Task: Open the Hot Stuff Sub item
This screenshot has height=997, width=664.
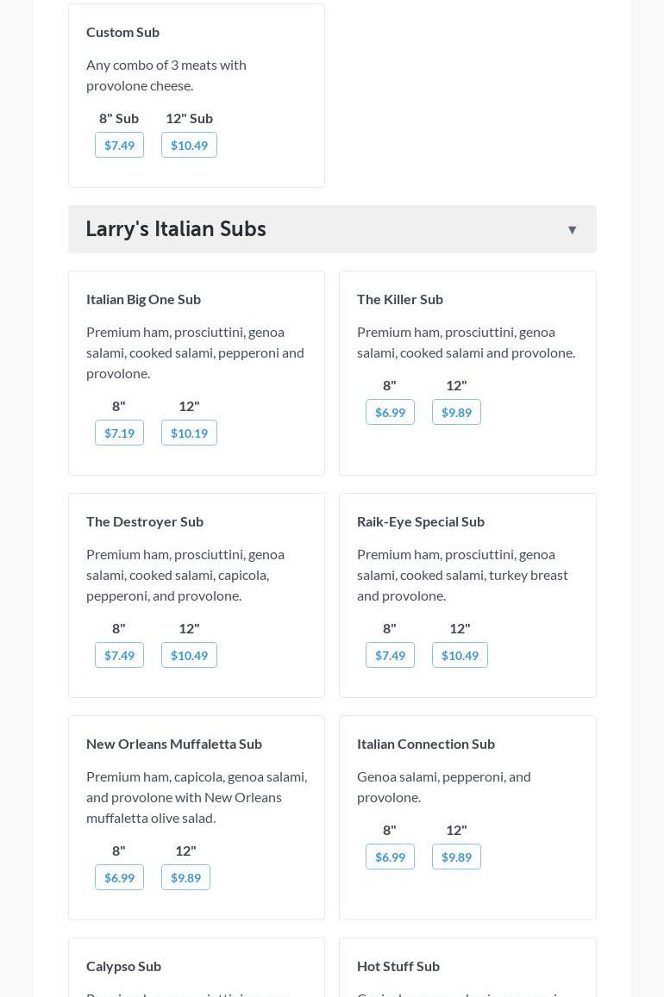Action: point(398,966)
